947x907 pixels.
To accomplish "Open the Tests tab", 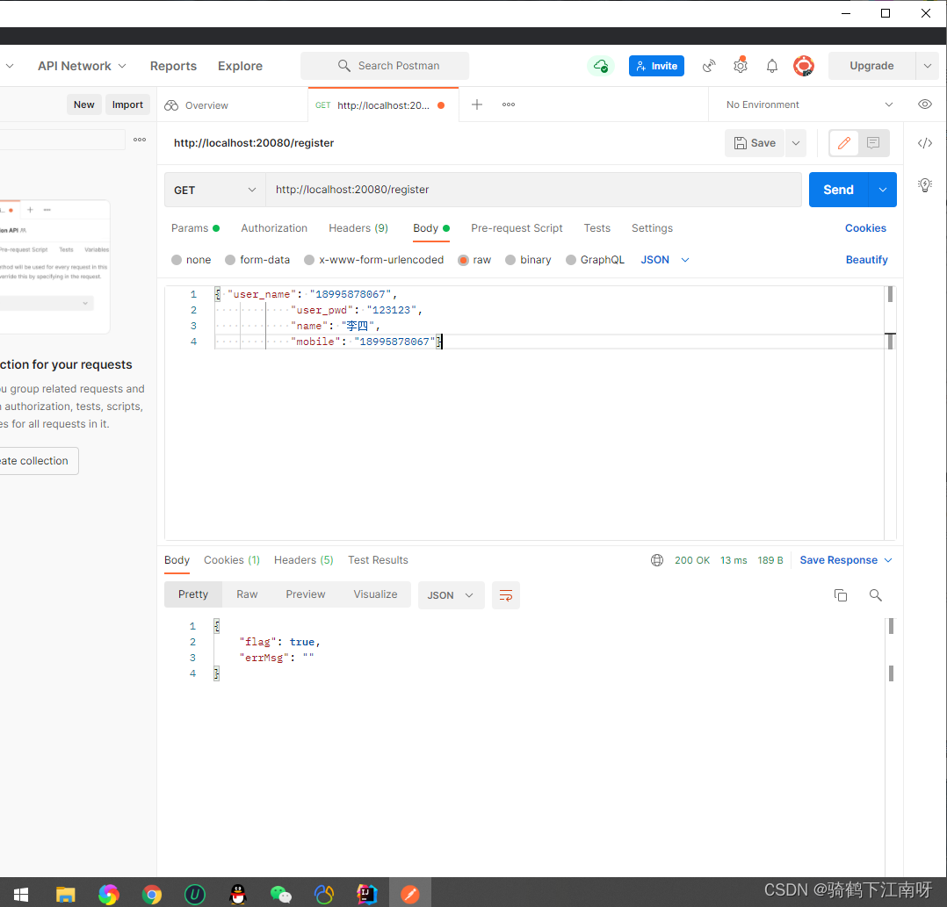I will point(596,228).
